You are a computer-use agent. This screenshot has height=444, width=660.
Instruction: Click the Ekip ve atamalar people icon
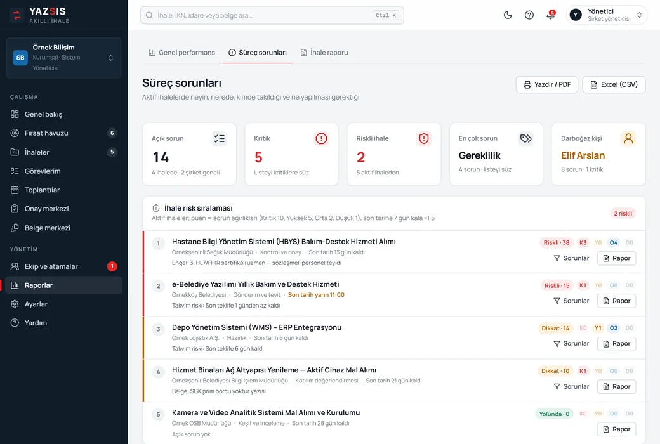click(15, 266)
